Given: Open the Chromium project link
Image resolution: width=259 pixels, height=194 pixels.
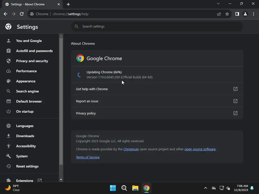Looking at the screenshot, I should 131,149.
